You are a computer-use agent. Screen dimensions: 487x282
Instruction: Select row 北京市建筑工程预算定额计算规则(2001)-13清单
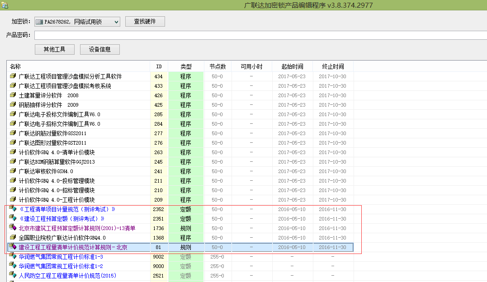(180, 228)
